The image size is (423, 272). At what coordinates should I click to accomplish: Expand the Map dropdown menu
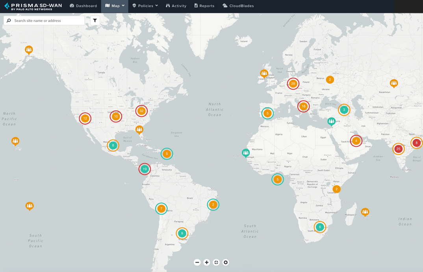tap(115, 6)
